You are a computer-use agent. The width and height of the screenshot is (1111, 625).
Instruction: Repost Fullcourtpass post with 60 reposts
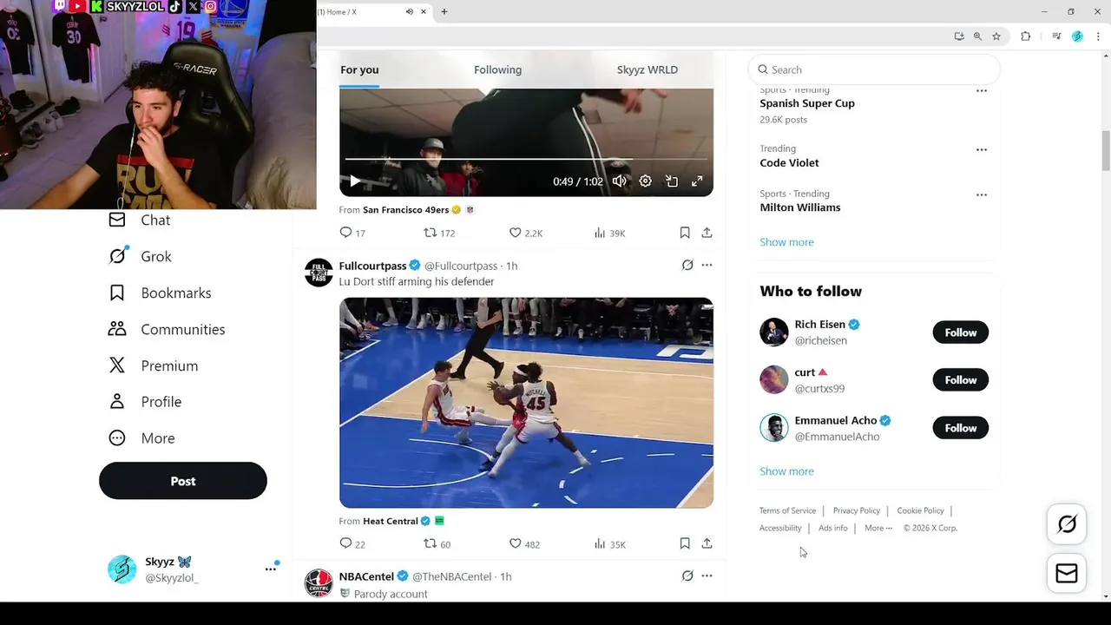pyautogui.click(x=437, y=544)
